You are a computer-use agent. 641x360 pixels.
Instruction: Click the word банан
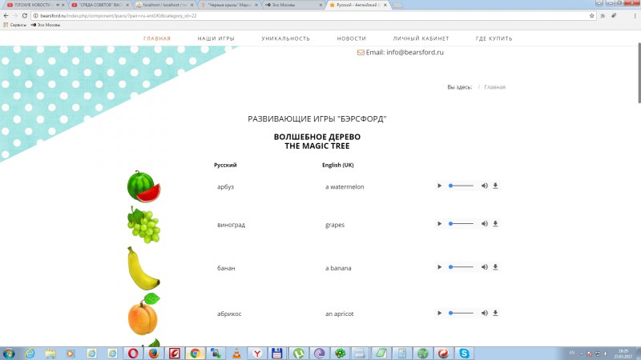click(226, 268)
